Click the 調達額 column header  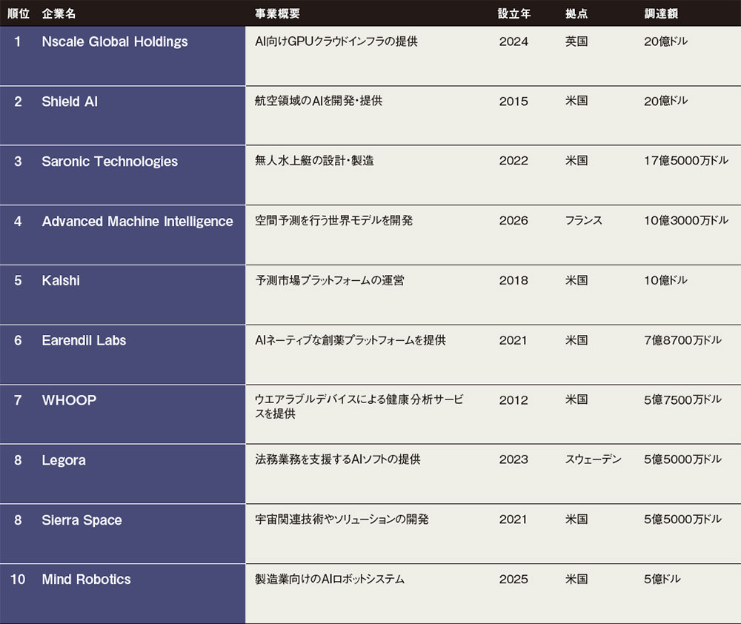[661, 13]
